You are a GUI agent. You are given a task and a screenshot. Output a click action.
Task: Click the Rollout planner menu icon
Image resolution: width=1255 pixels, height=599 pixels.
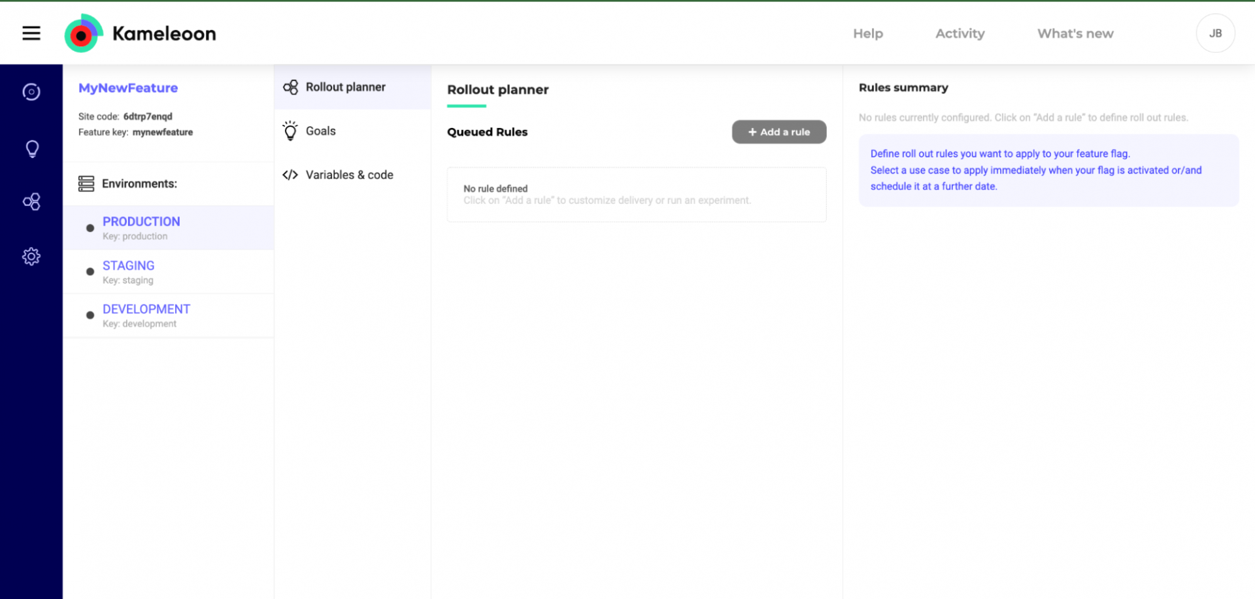click(x=290, y=87)
